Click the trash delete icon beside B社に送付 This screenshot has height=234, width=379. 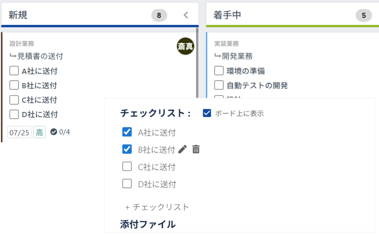[x=196, y=150]
